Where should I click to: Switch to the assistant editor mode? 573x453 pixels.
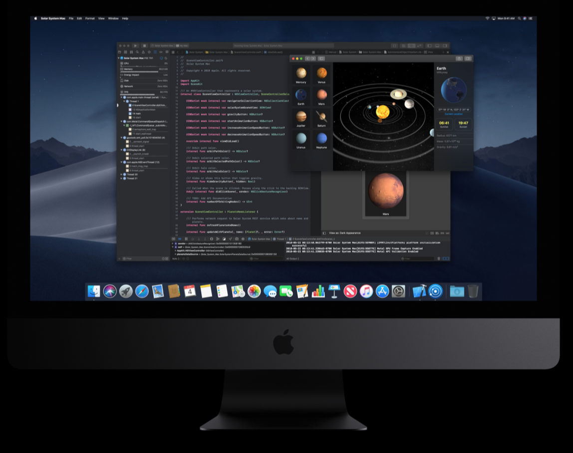411,46
